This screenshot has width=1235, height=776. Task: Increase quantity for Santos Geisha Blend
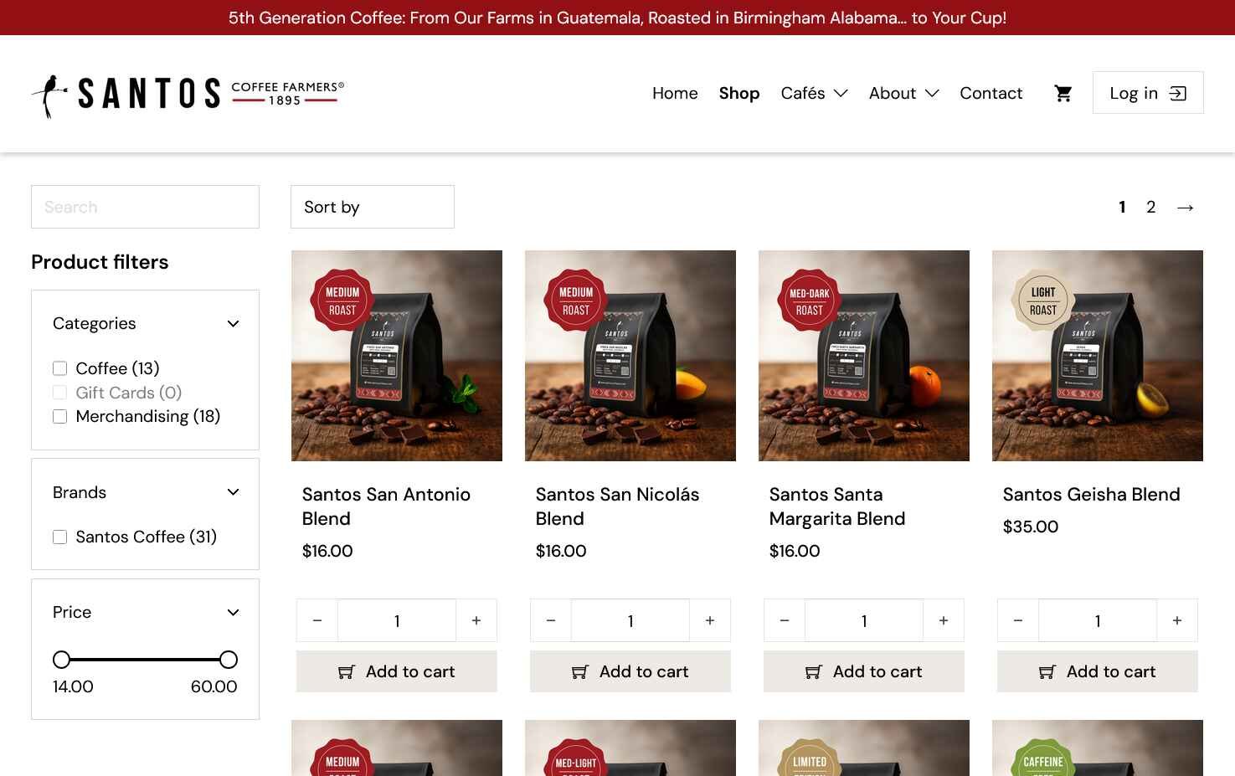tap(1176, 620)
